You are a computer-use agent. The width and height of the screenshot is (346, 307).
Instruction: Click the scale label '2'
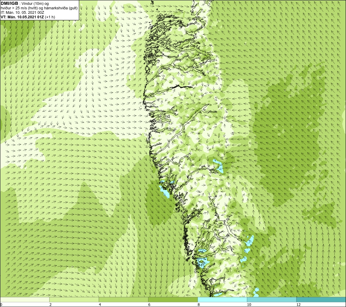pos(51,305)
